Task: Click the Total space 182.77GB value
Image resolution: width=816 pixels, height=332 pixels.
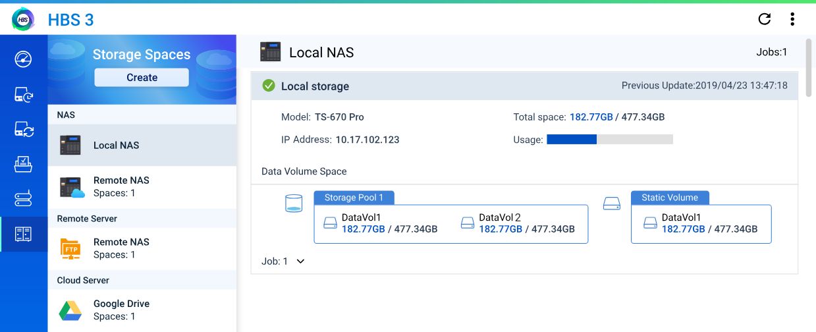Action: click(591, 117)
